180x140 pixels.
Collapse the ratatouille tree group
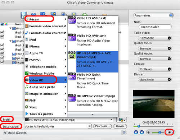pyautogui.click(x=10, y=41)
